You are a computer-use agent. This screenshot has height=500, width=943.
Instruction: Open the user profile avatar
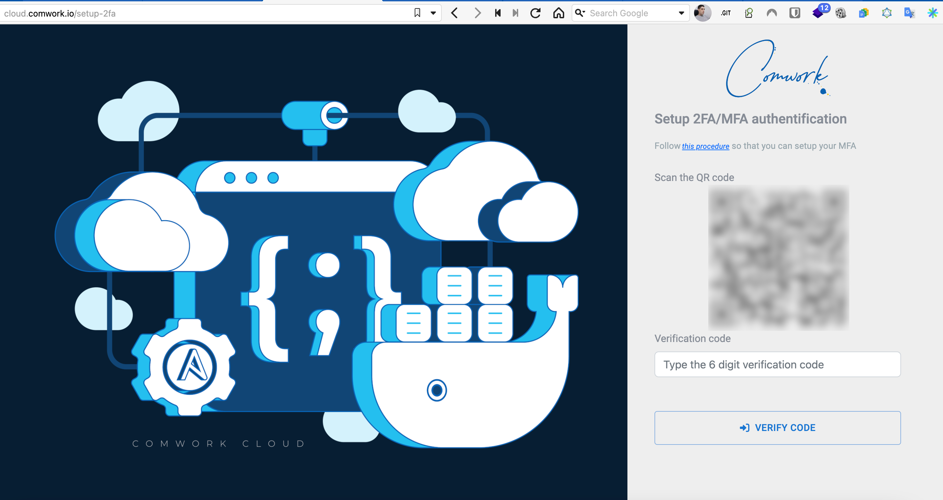point(703,13)
